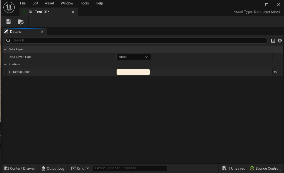Open the Cmd console type dropdown
The height and width of the screenshot is (173, 284).
[80, 168]
